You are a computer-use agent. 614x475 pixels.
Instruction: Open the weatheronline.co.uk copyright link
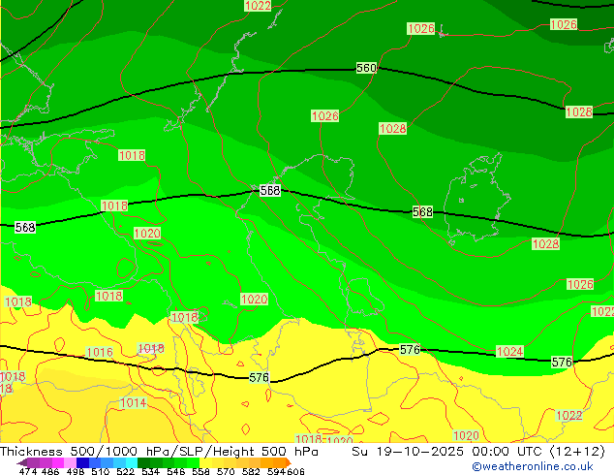[533, 466]
